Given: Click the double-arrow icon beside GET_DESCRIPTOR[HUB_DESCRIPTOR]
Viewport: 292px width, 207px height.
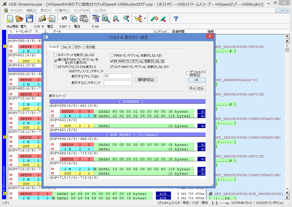Looking at the screenshot, I should tap(210, 194).
